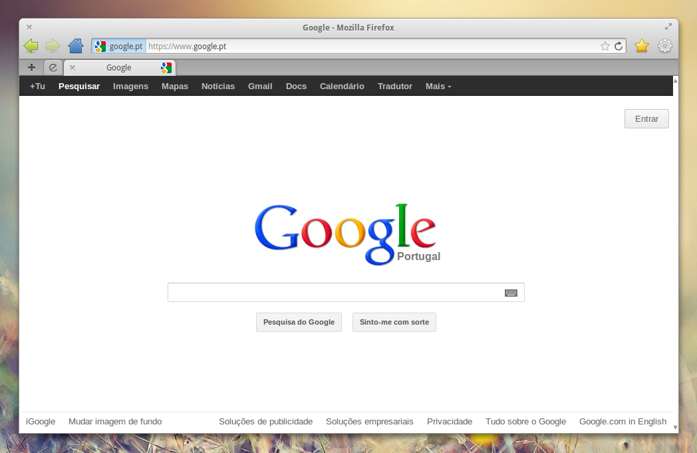Select Pesquisar in the Google bar
This screenshot has height=453, width=697.
[79, 86]
